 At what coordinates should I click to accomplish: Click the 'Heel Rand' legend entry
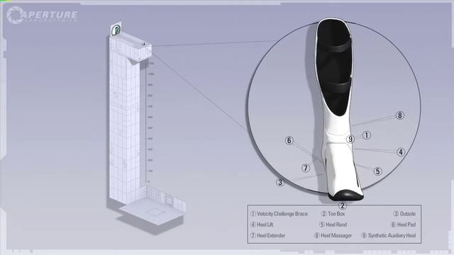pyautogui.click(x=333, y=225)
